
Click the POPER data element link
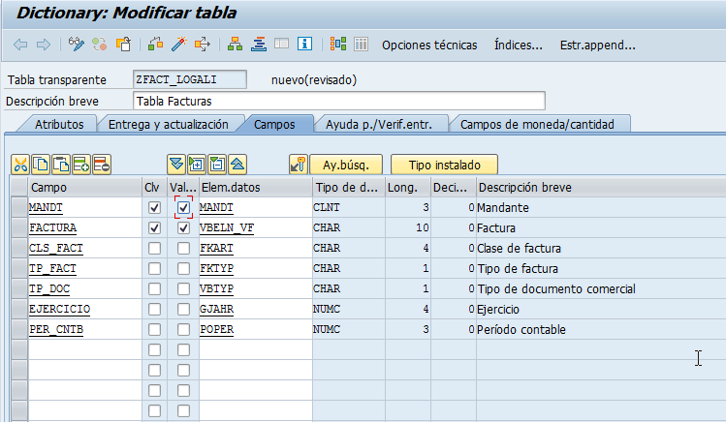tap(216, 329)
